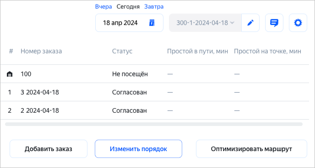Expand the 300-1-2024-04-18 route dropdown
The height and width of the screenshot is (168, 315).
(x=205, y=23)
